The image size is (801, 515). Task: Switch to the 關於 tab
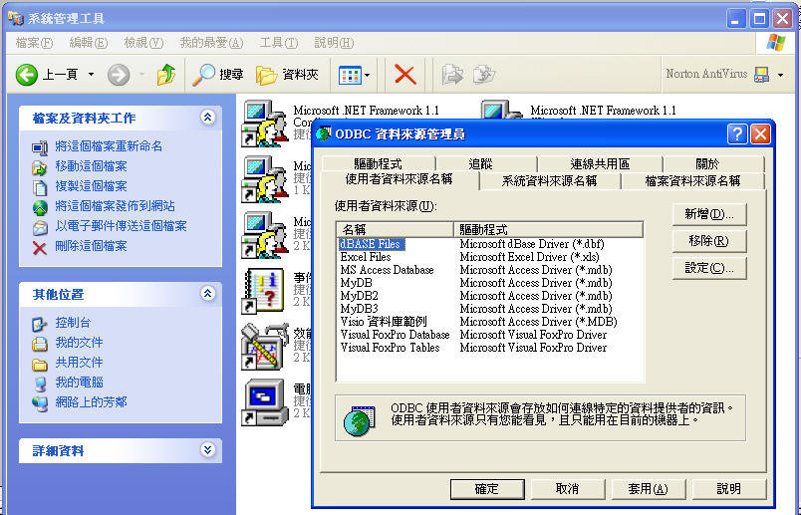pos(707,164)
